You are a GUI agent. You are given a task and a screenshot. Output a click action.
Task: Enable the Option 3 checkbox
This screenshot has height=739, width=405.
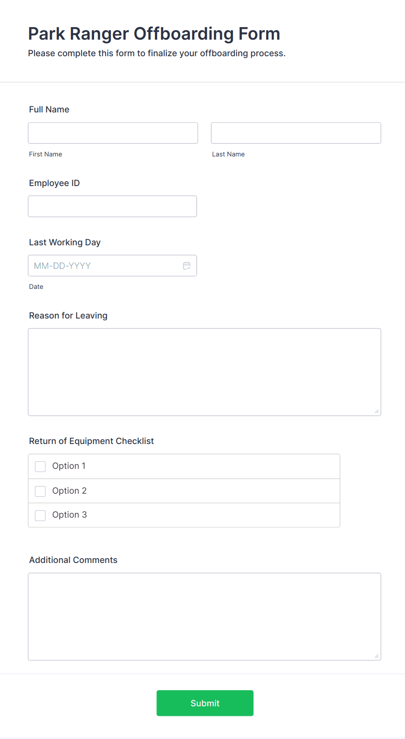point(40,515)
